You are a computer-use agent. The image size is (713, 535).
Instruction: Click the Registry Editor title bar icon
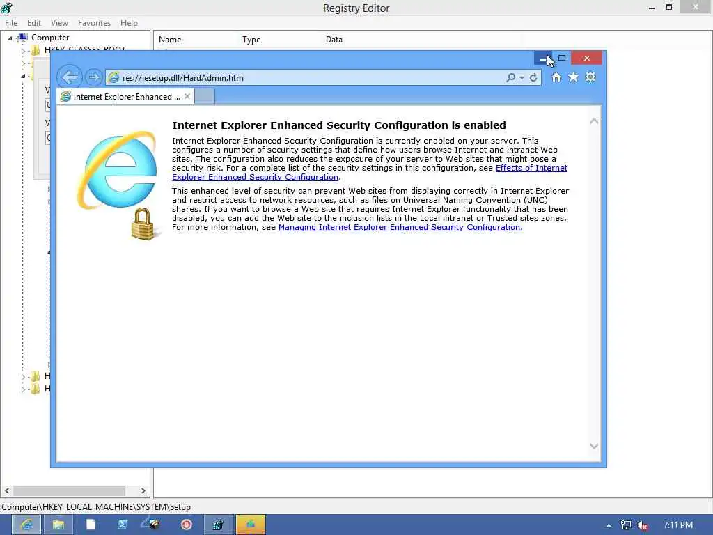pyautogui.click(x=7, y=8)
